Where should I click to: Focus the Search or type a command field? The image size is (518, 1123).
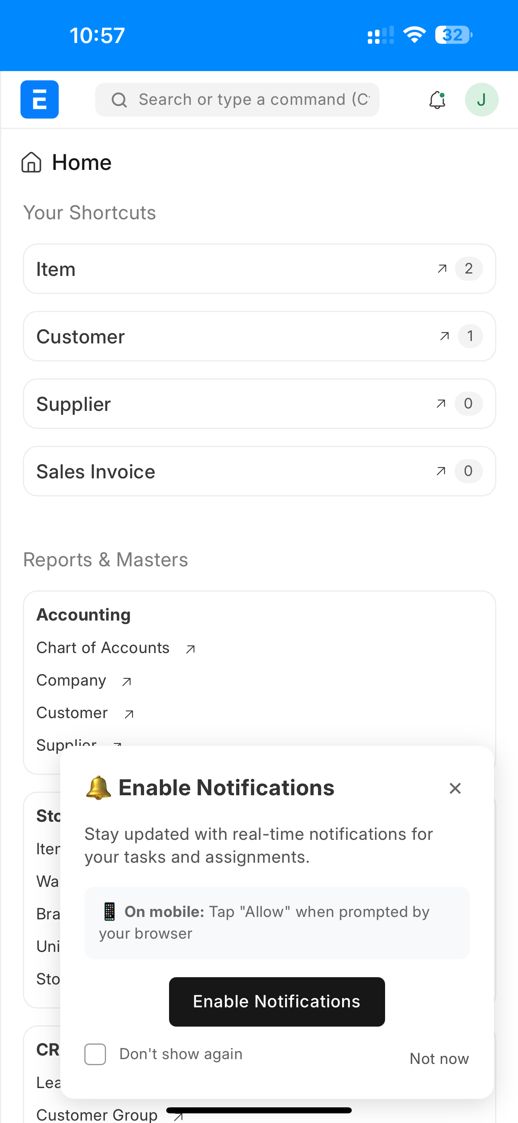point(254,100)
